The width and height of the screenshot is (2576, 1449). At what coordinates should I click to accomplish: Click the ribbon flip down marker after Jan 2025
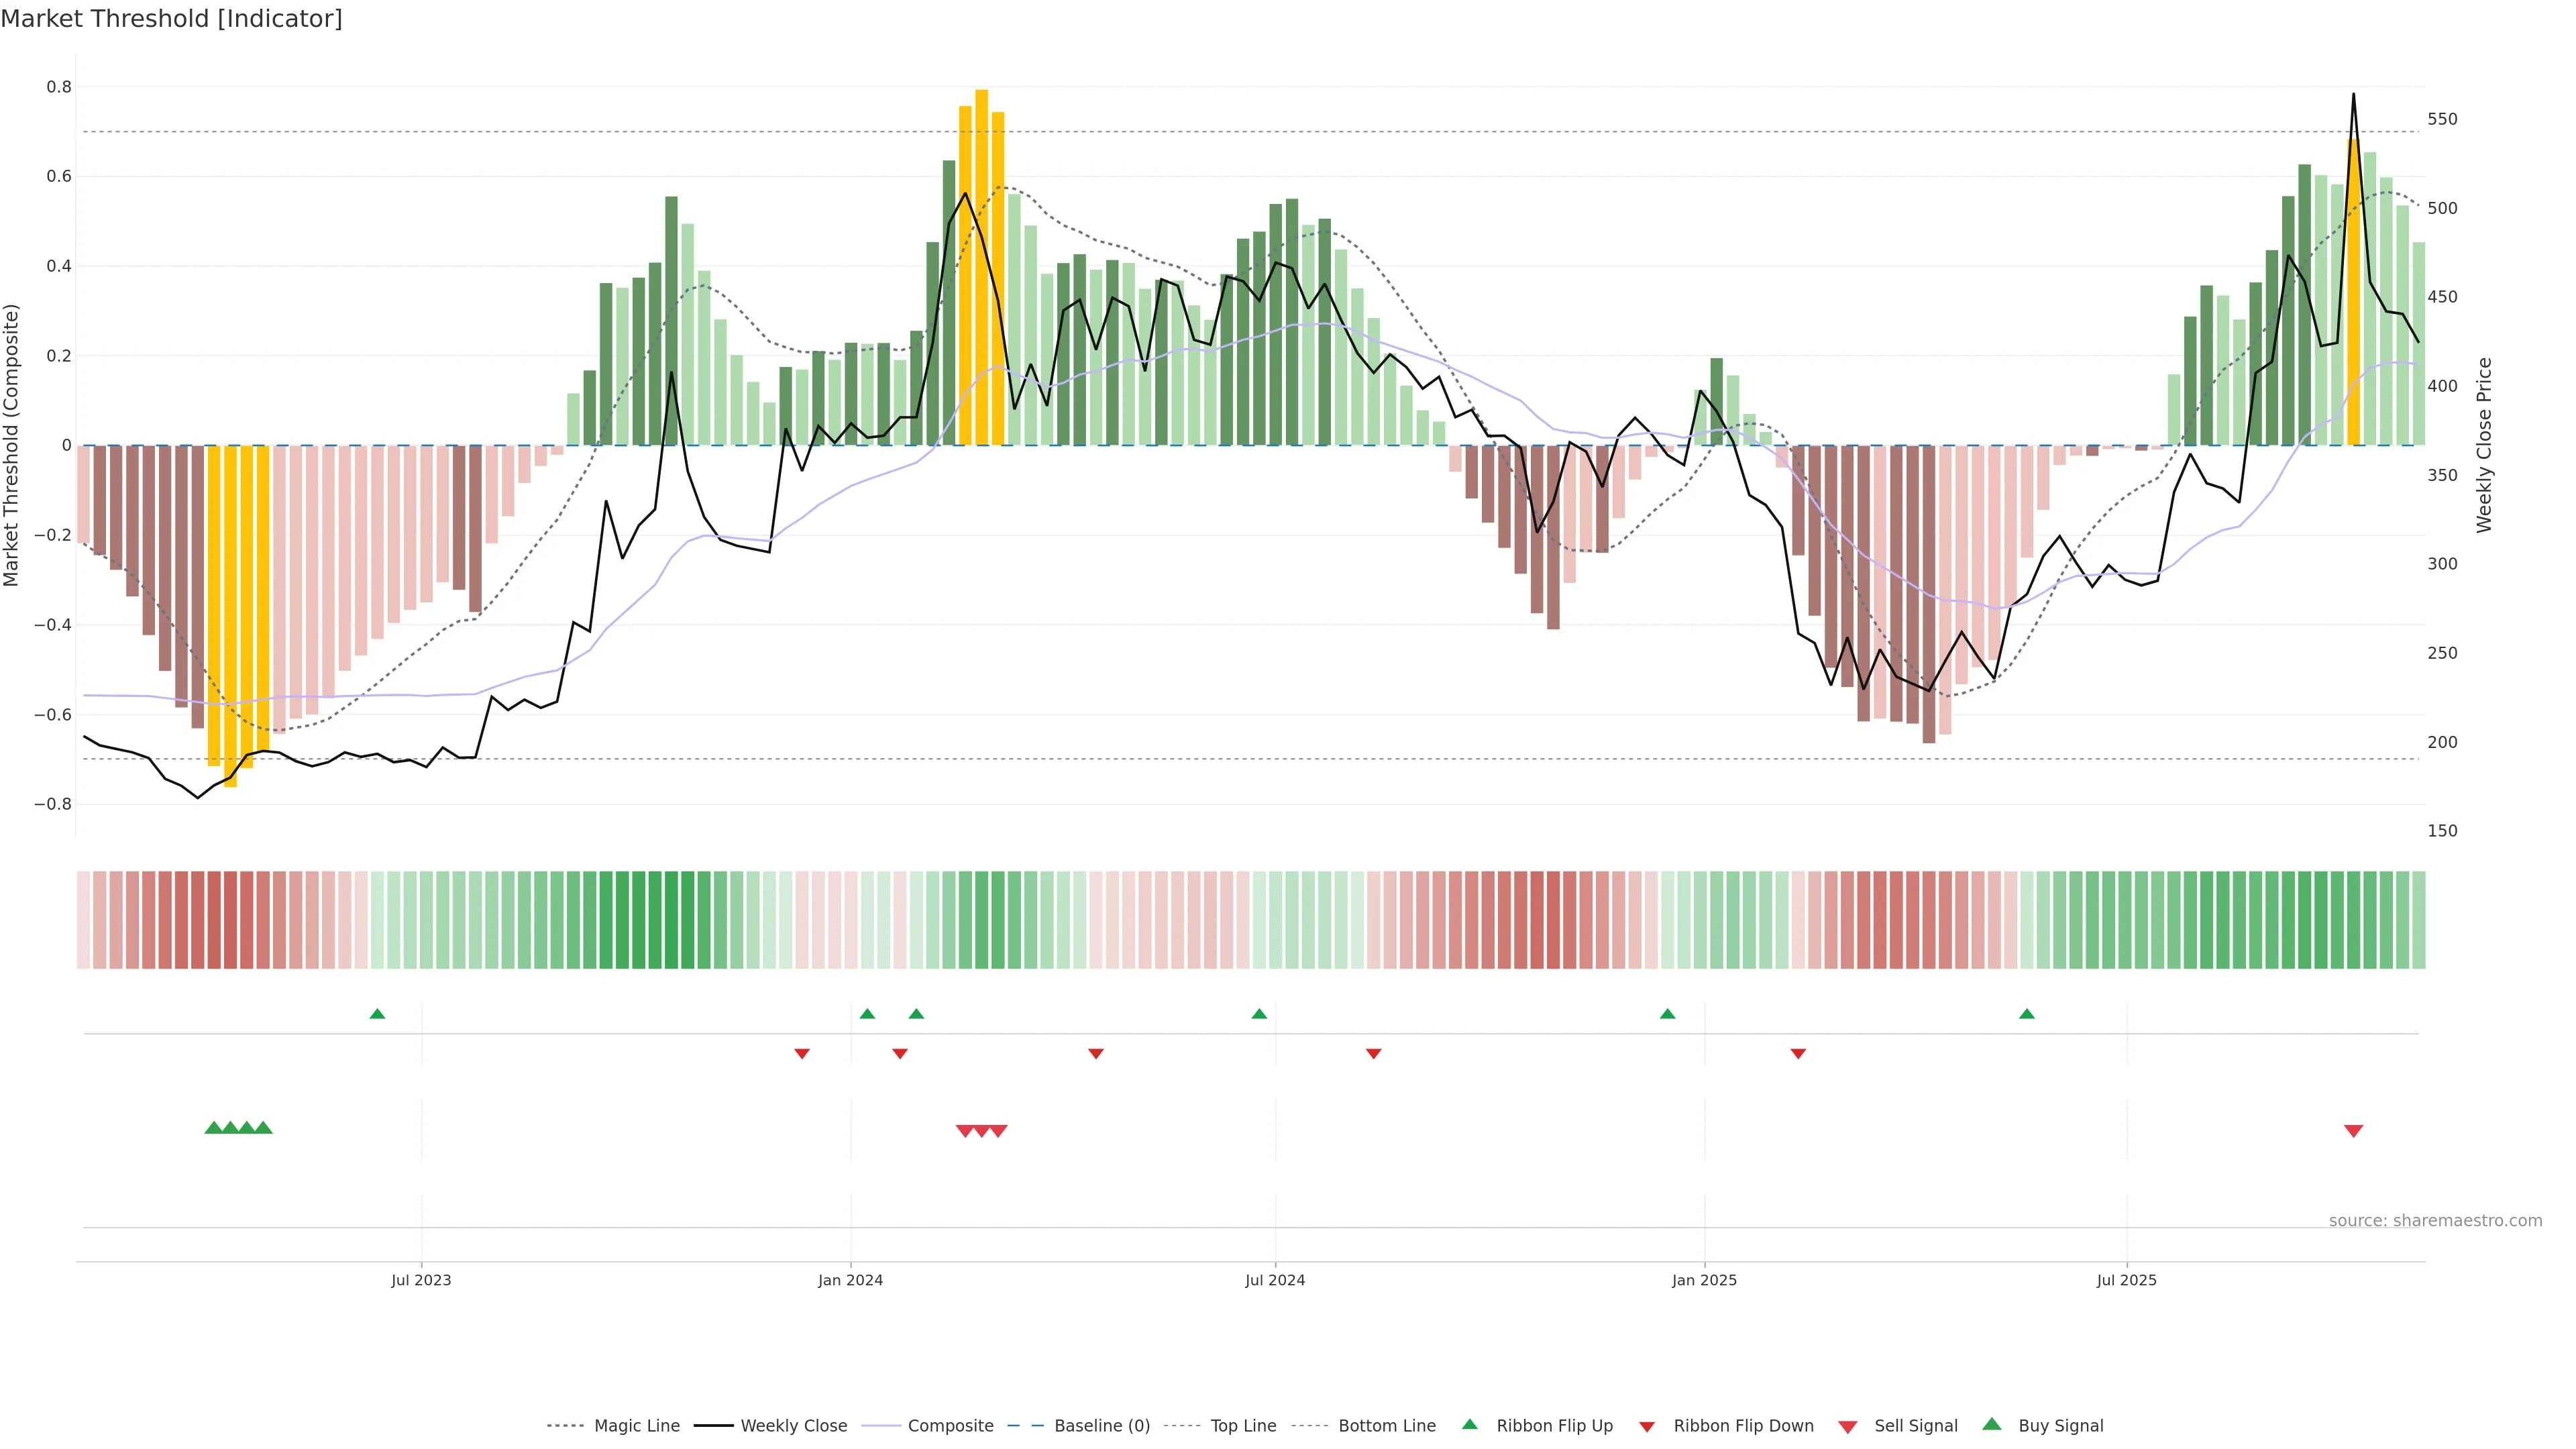pyautogui.click(x=1798, y=1054)
